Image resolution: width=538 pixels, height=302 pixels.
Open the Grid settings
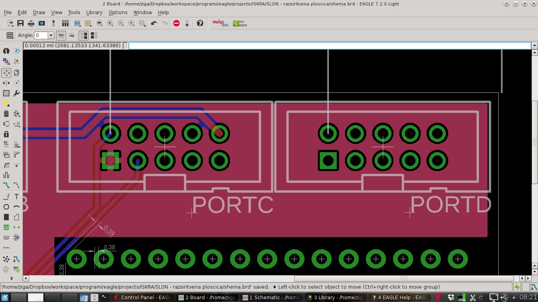(10, 35)
